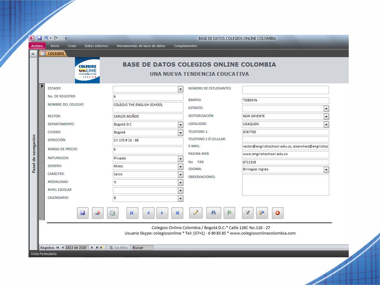
Task: Click the record number box 1813 de 2320
Action: (76, 248)
